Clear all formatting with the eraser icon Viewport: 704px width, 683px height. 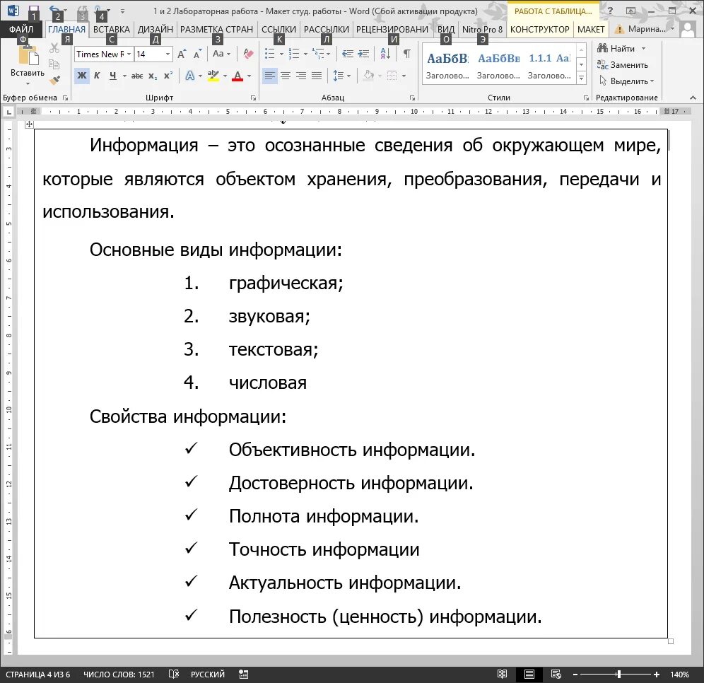[248, 54]
